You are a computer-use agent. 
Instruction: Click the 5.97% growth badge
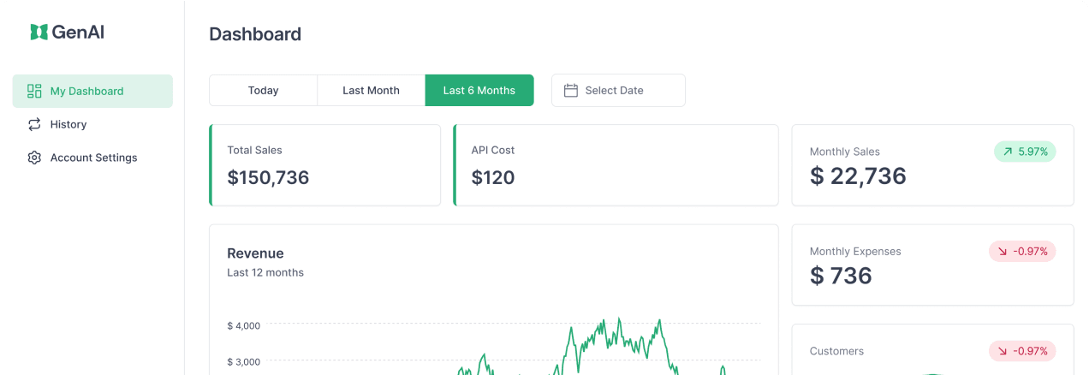1025,152
